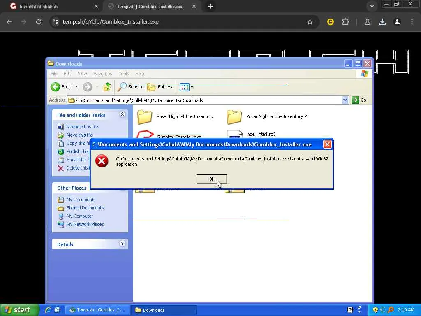Click the Forward arrow in Explorer toolbar
421x316 pixels.
coord(88,87)
